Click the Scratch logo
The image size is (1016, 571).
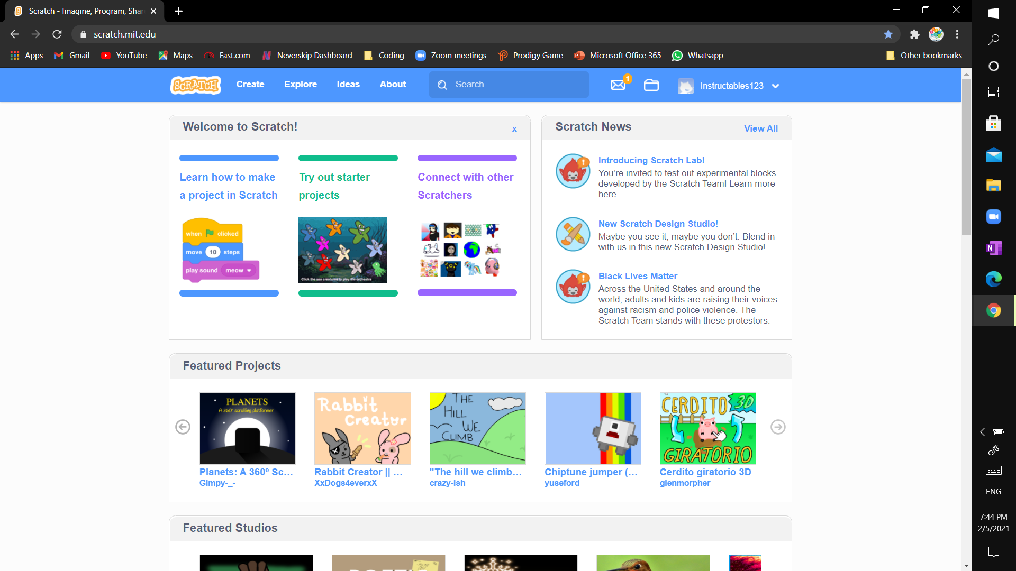pyautogui.click(x=195, y=85)
